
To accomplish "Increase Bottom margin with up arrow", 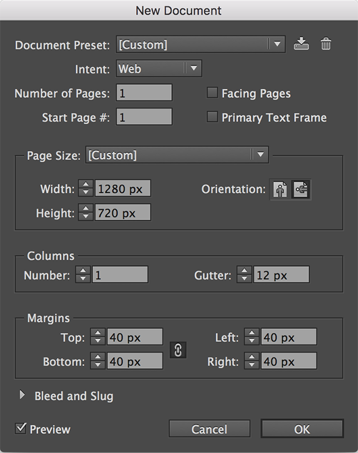I will tap(98, 357).
